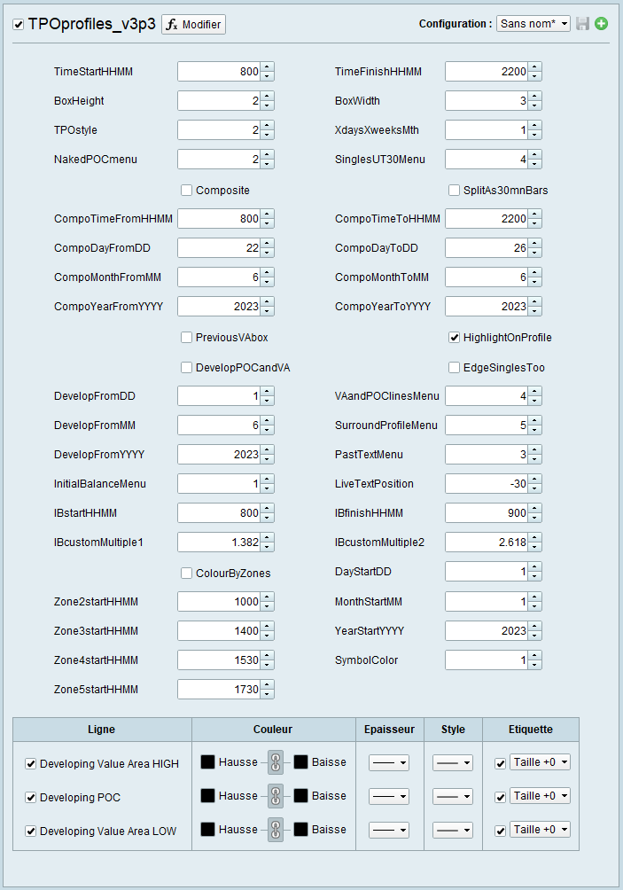Image resolution: width=623 pixels, height=890 pixels.
Task: Uncheck Etiquette checkbox for Developing Value Area HIGH
Action: [500, 764]
